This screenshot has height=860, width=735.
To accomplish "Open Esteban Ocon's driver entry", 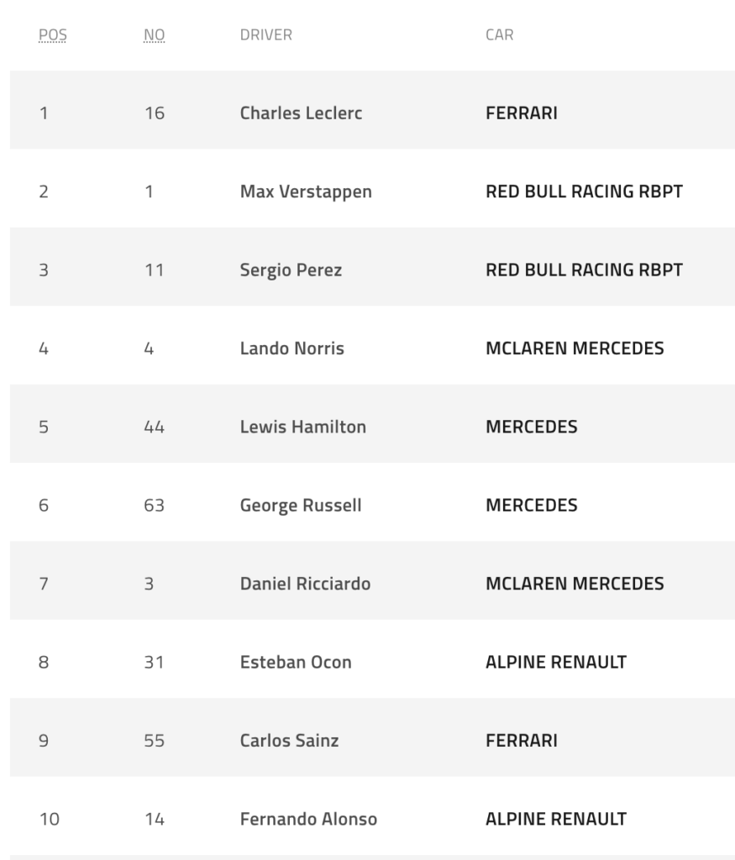I will click(296, 662).
